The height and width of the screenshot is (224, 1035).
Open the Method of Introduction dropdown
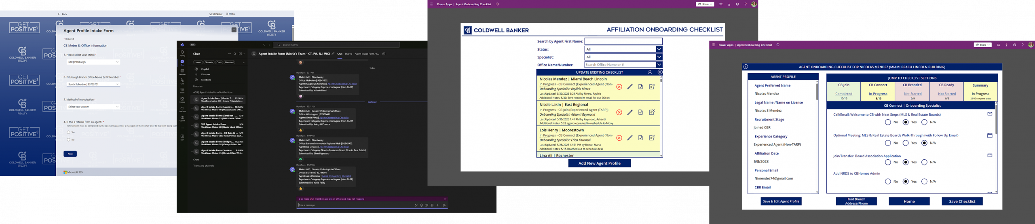click(93, 107)
